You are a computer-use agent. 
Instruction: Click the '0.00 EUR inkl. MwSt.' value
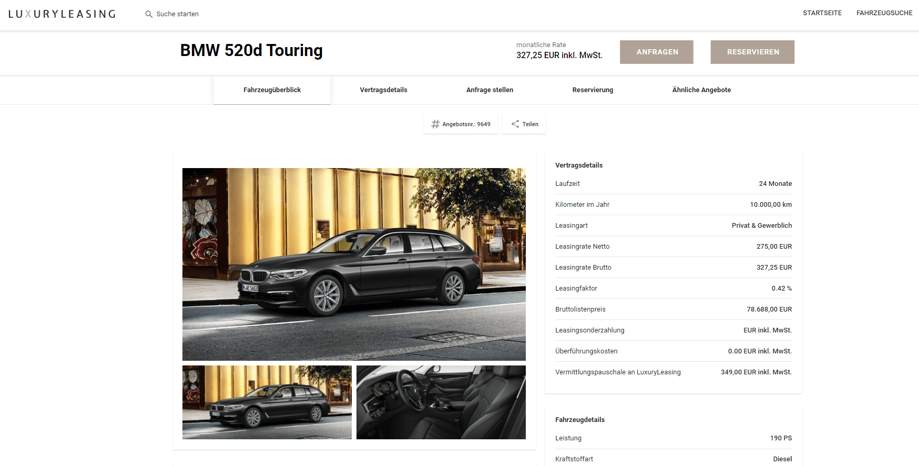click(760, 351)
